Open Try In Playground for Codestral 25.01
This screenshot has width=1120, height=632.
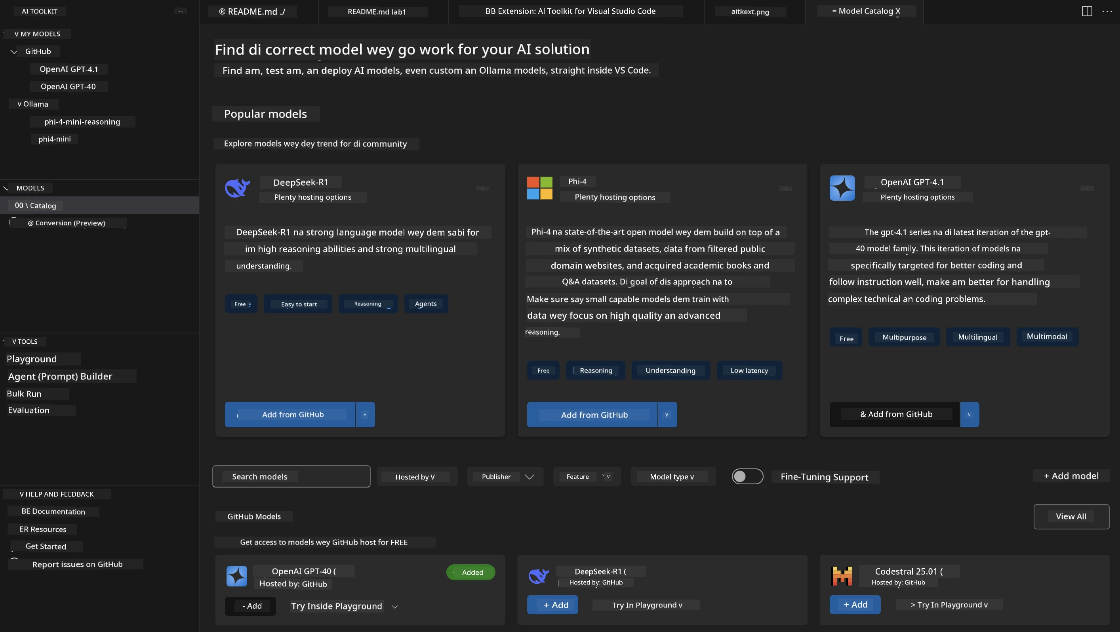point(949,605)
